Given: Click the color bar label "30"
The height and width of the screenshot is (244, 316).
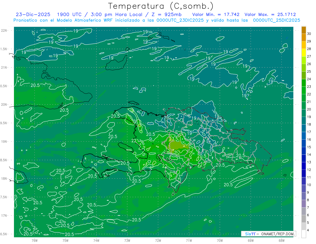Looking at the screenshot, I should (309, 34).
